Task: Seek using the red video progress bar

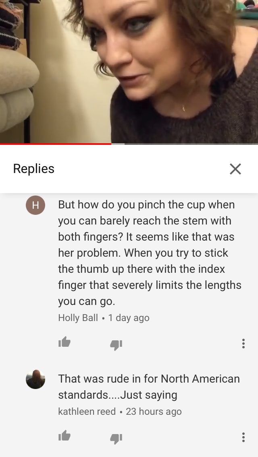Action: [56, 144]
